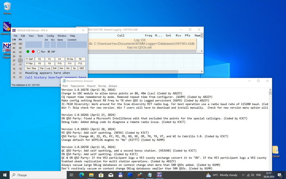
Task: Open the notification center icon
Action: pos(280,175)
